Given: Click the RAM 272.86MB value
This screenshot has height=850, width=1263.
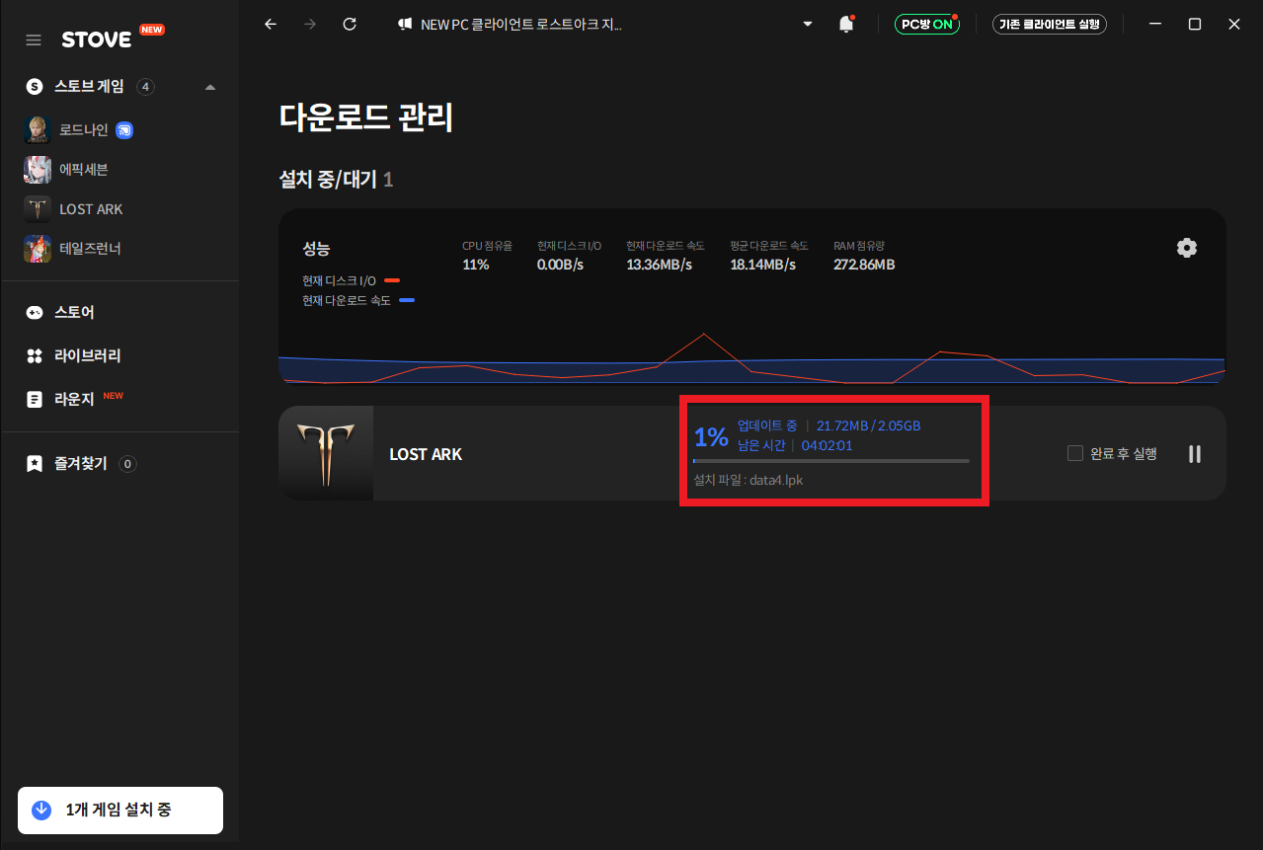Looking at the screenshot, I should click(864, 265).
